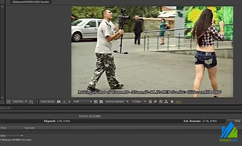
Task: Toggle the transparency grid
Action: (x=101, y=102)
